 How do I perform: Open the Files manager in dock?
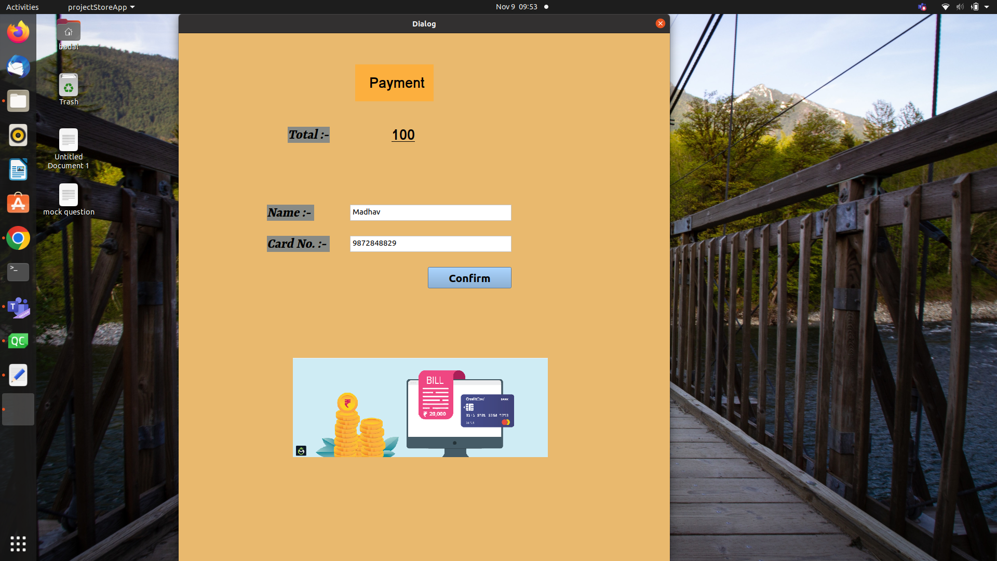(18, 101)
